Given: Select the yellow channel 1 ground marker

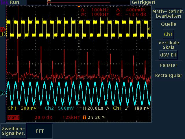Looking at the screenshot, I should tap(2, 34).
